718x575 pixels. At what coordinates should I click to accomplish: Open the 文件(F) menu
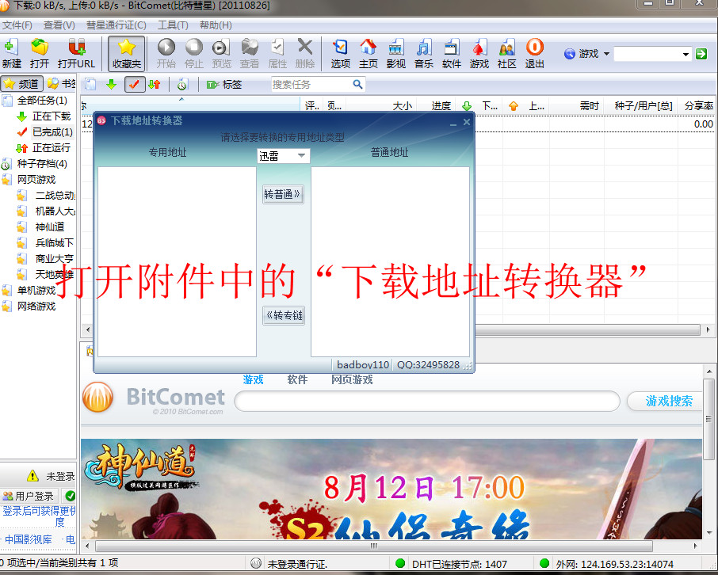click(17, 25)
